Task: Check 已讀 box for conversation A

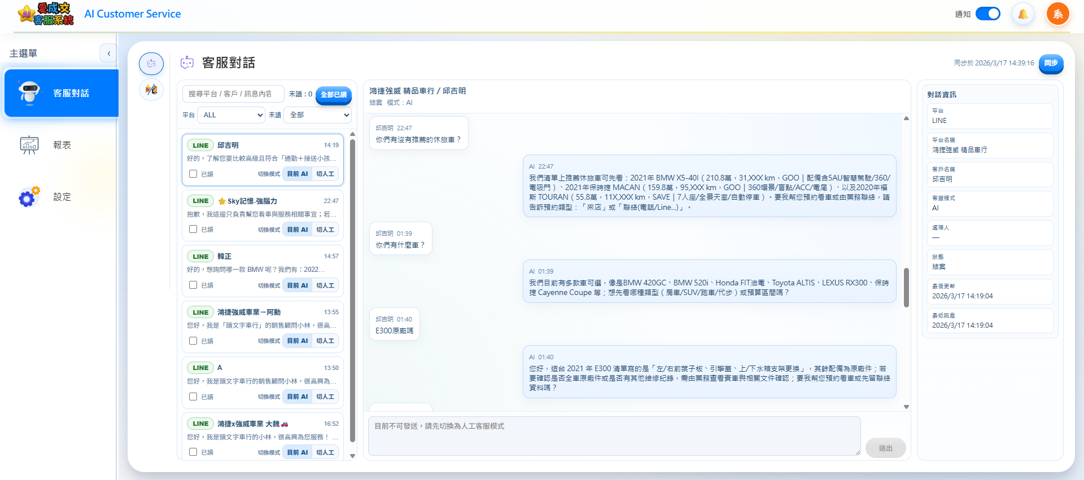Action: pos(193,397)
